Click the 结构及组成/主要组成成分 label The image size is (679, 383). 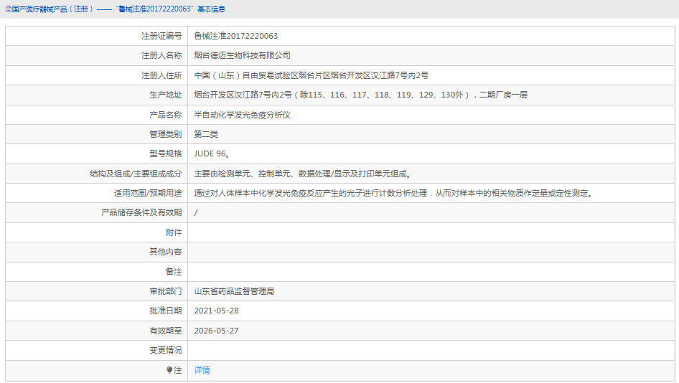(136, 174)
